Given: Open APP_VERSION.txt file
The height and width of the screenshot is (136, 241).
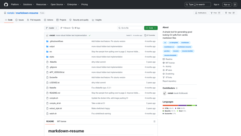Looking at the screenshot, I should 57,72.
